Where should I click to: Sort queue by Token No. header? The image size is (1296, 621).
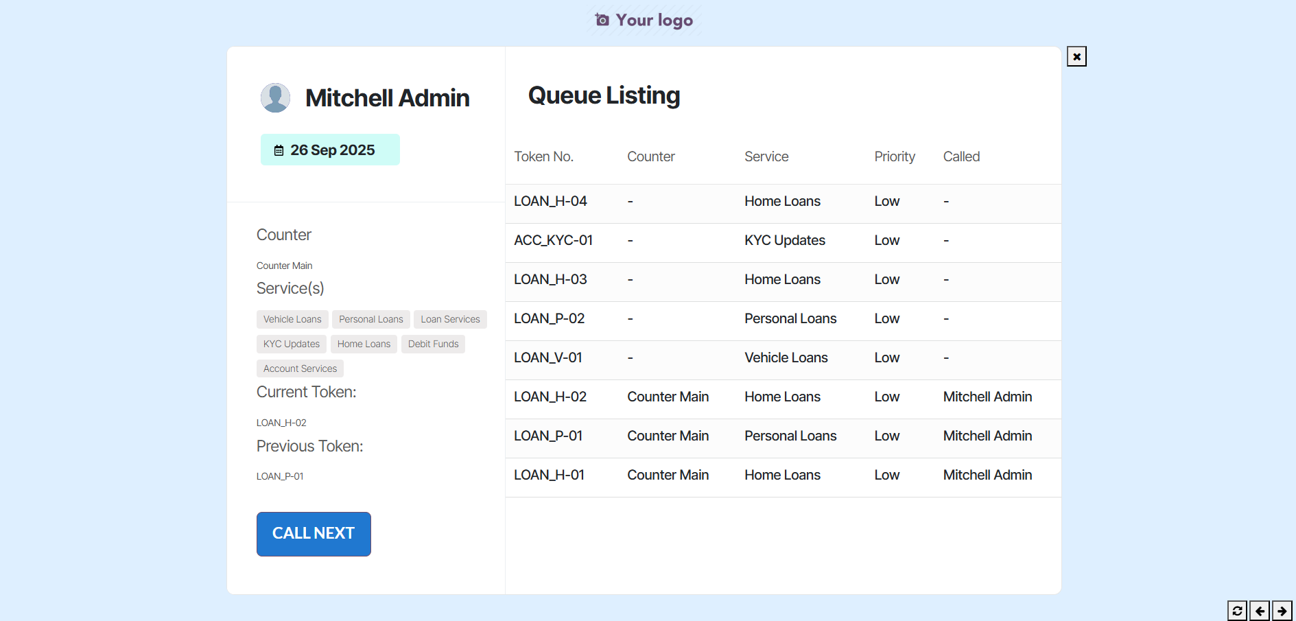(543, 156)
